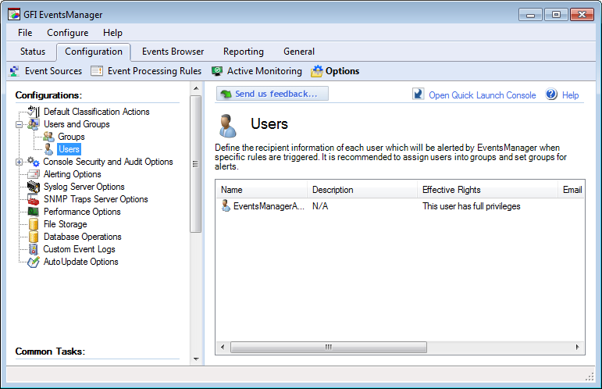Click the GFI EventsManager title bar icon
The image size is (602, 389).
point(14,15)
